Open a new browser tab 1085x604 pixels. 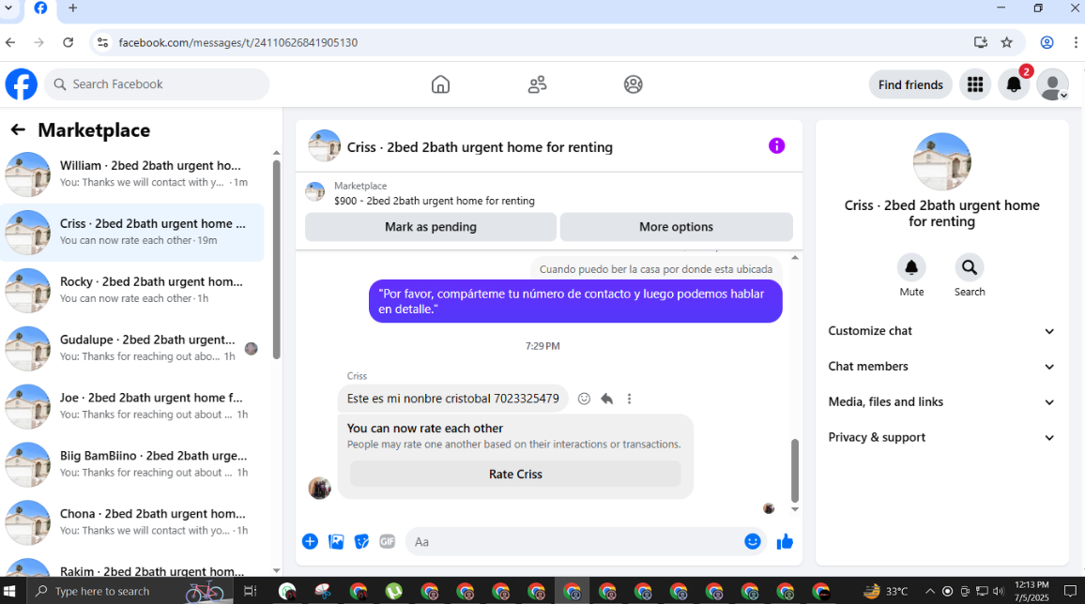[x=72, y=8]
